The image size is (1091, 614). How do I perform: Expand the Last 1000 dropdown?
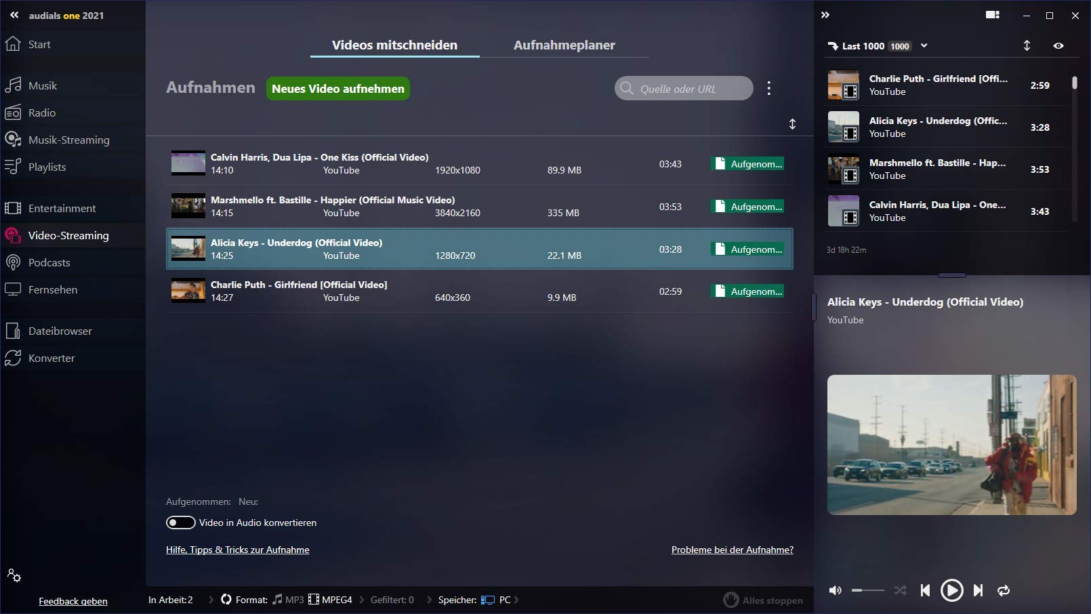tap(924, 45)
